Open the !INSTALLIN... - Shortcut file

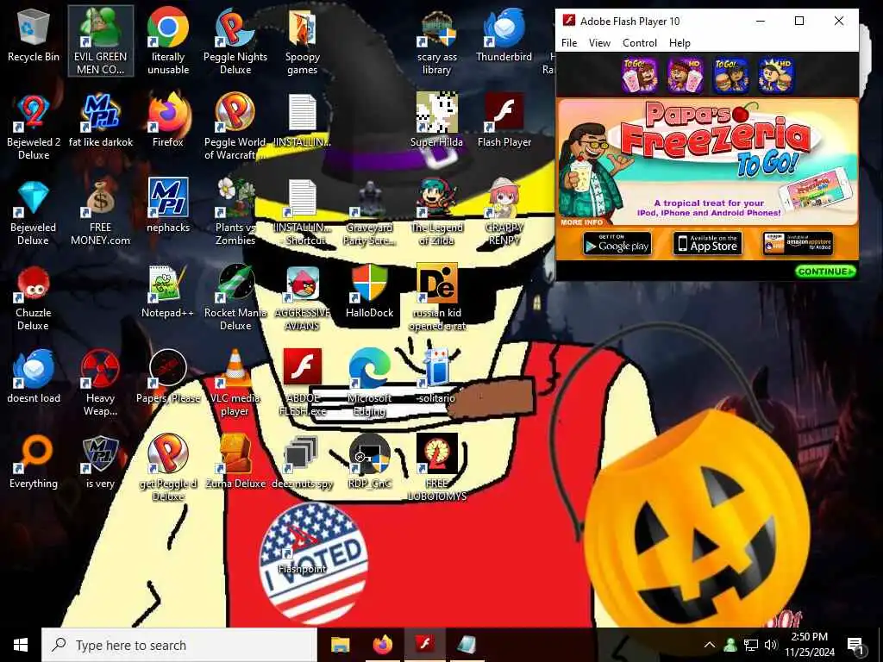click(x=303, y=212)
